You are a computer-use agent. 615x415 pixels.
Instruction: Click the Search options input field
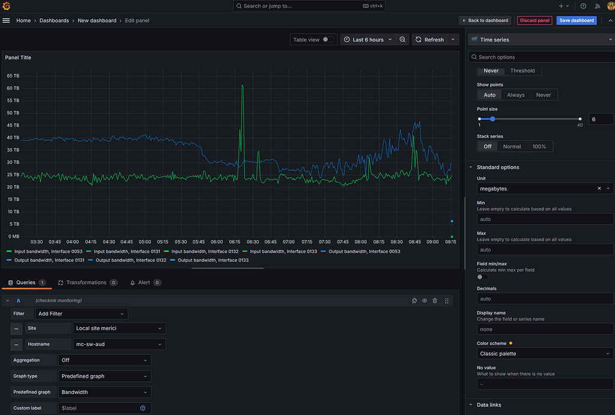541,56
